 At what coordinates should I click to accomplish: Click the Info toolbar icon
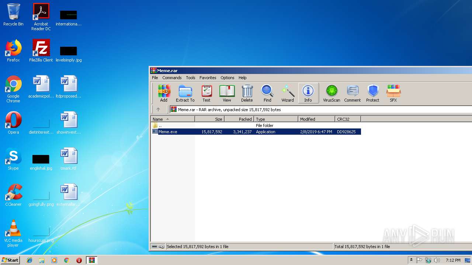click(308, 93)
